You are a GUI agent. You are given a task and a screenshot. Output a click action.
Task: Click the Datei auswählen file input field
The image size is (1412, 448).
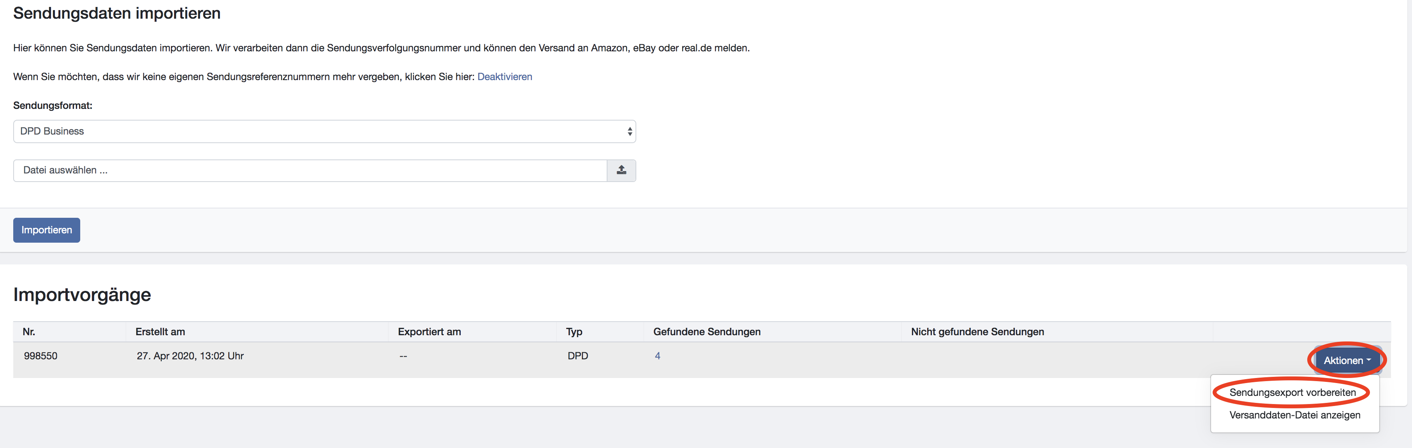[x=310, y=170]
